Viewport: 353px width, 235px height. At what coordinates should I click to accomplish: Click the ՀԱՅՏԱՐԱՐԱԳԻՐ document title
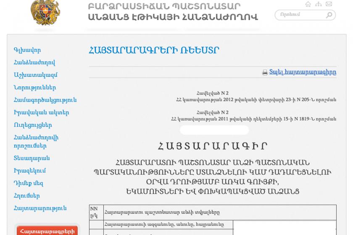pos(213,146)
